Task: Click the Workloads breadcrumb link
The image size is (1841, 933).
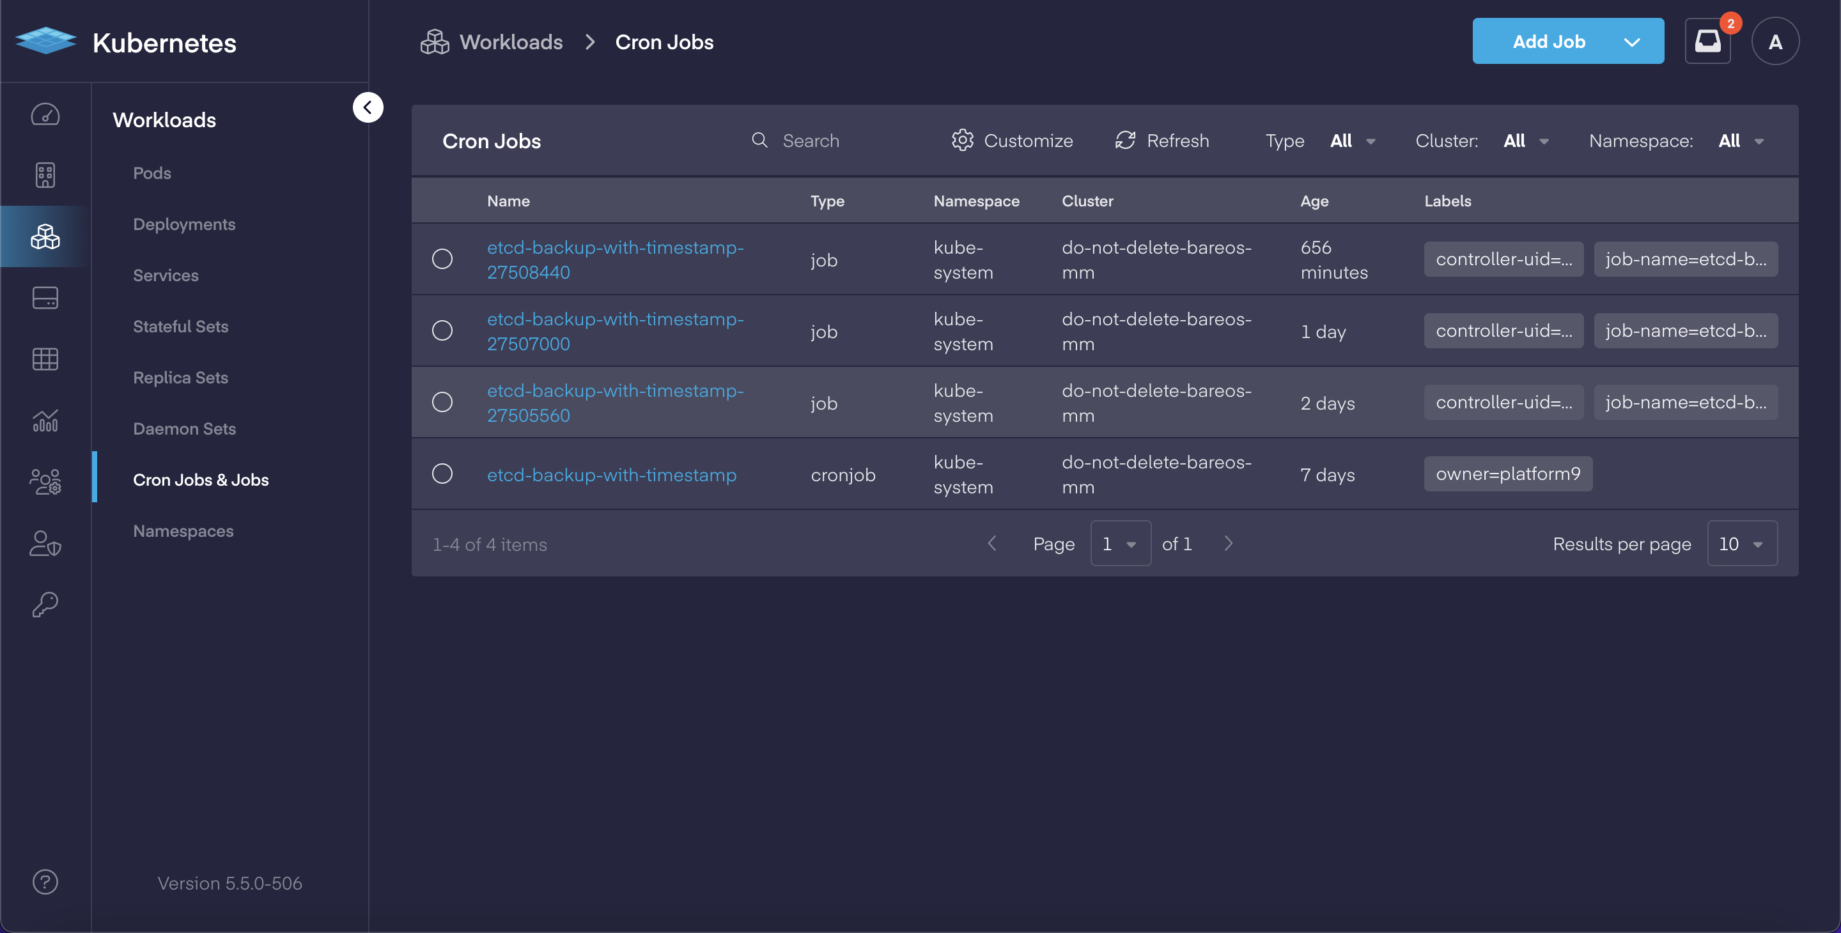Action: click(x=511, y=42)
